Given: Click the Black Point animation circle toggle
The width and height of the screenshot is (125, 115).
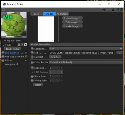Looking at the screenshot, I should click(x=32, y=76).
